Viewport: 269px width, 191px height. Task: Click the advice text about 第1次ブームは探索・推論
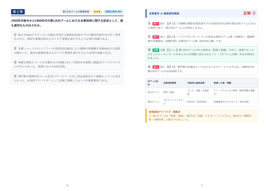[x=200, y=117]
